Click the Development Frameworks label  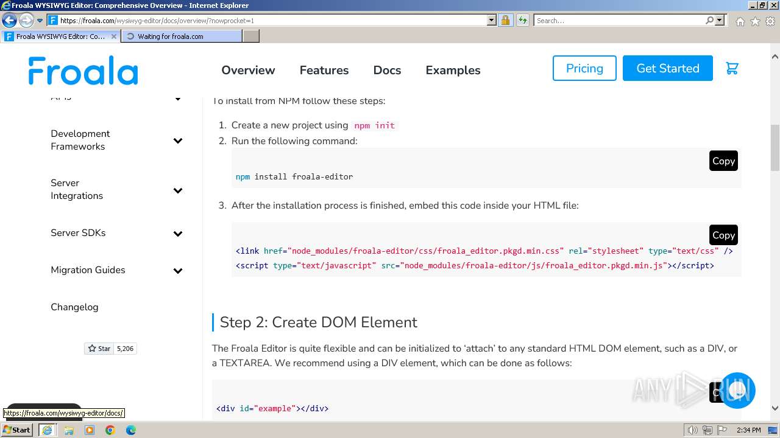(80, 140)
